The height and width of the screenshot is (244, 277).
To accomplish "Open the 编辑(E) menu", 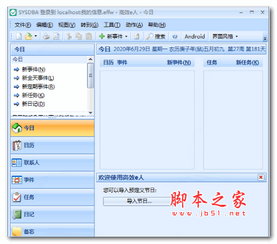I will point(45,25).
